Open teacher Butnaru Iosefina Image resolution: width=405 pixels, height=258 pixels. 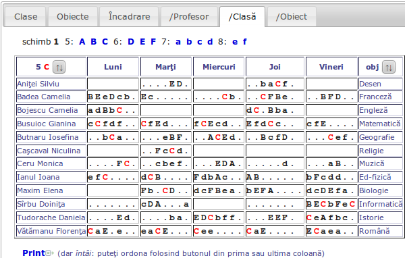[47, 137]
